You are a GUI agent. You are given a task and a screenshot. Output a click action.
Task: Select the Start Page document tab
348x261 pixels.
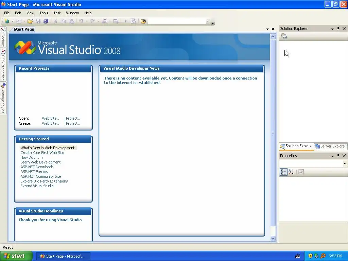(x=24, y=29)
